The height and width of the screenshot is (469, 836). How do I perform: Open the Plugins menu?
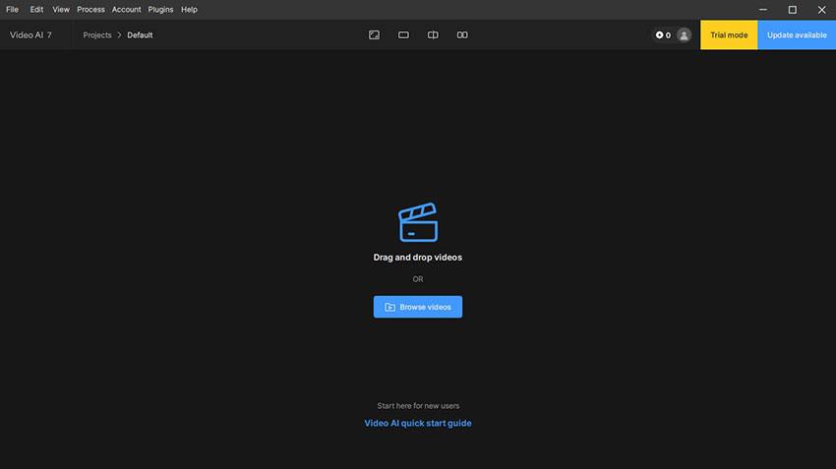coord(160,10)
